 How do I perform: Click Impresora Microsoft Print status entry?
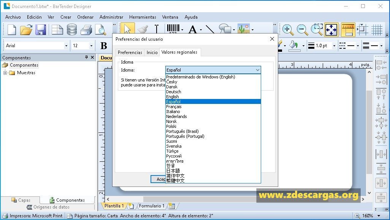(33, 216)
